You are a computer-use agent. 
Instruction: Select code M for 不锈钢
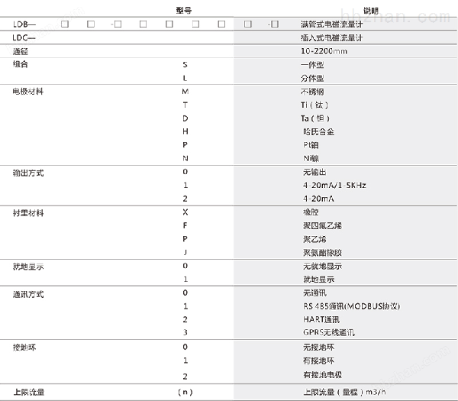[185, 92]
